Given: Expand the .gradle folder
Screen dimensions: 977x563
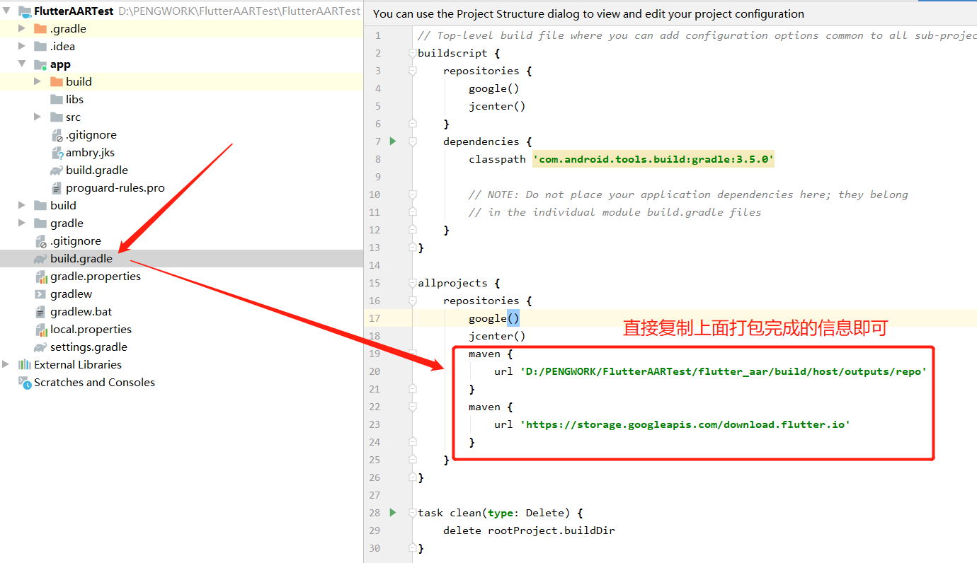Looking at the screenshot, I should (x=21, y=28).
